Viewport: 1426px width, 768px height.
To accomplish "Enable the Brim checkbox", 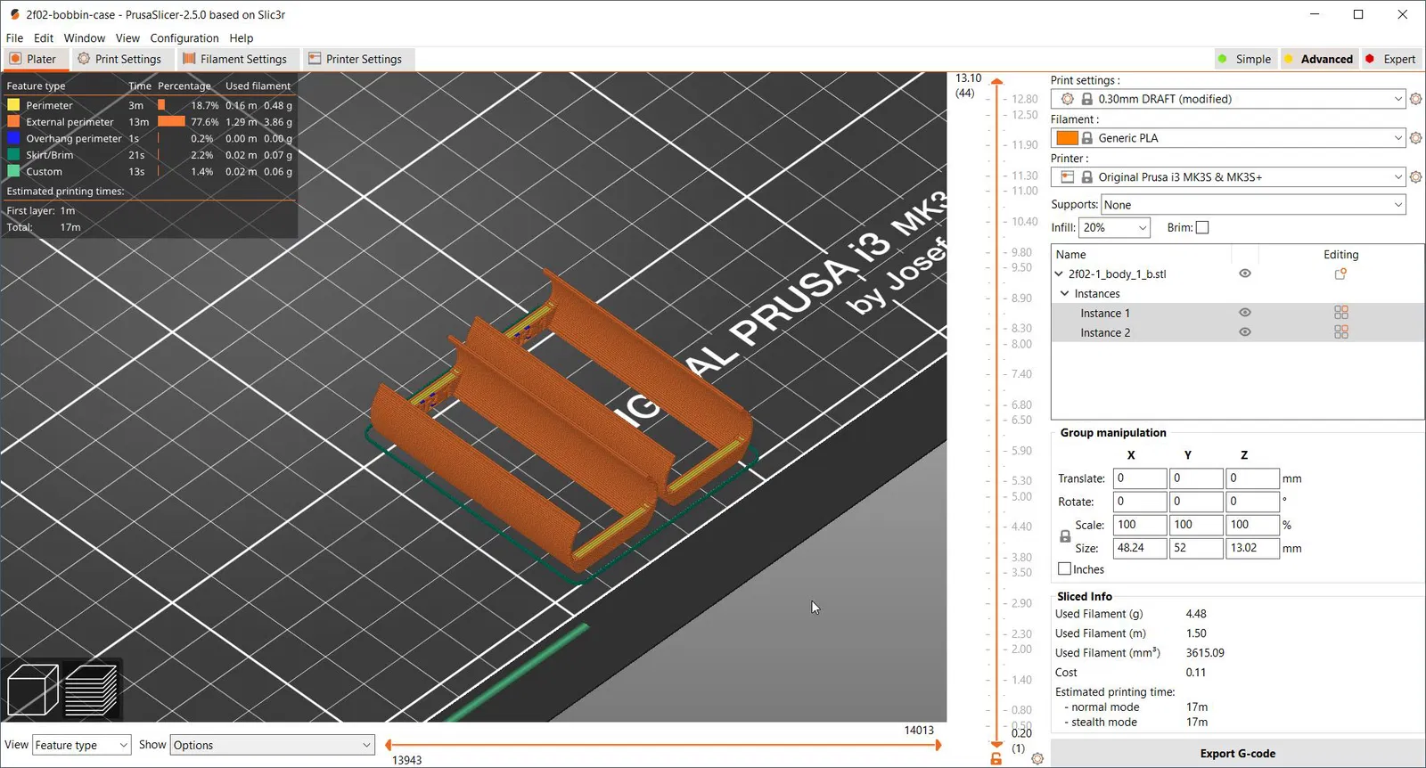I will [1202, 228].
